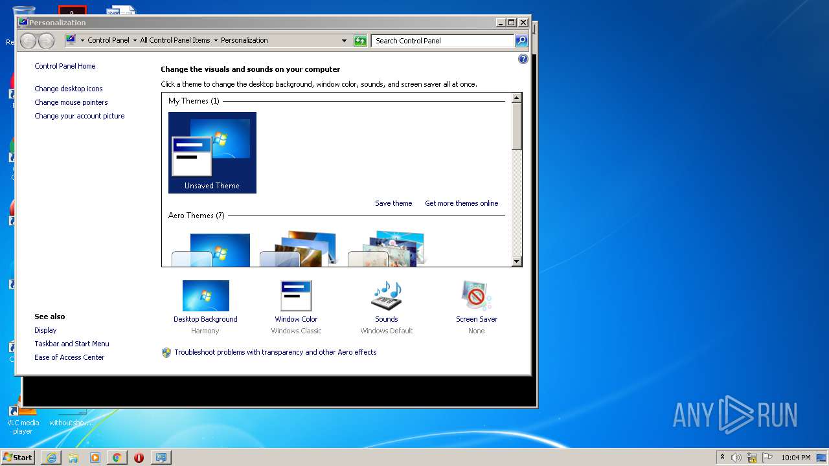Click the taskbar clock 10:04 PM
Viewport: 829px width, 466px height.
point(795,458)
